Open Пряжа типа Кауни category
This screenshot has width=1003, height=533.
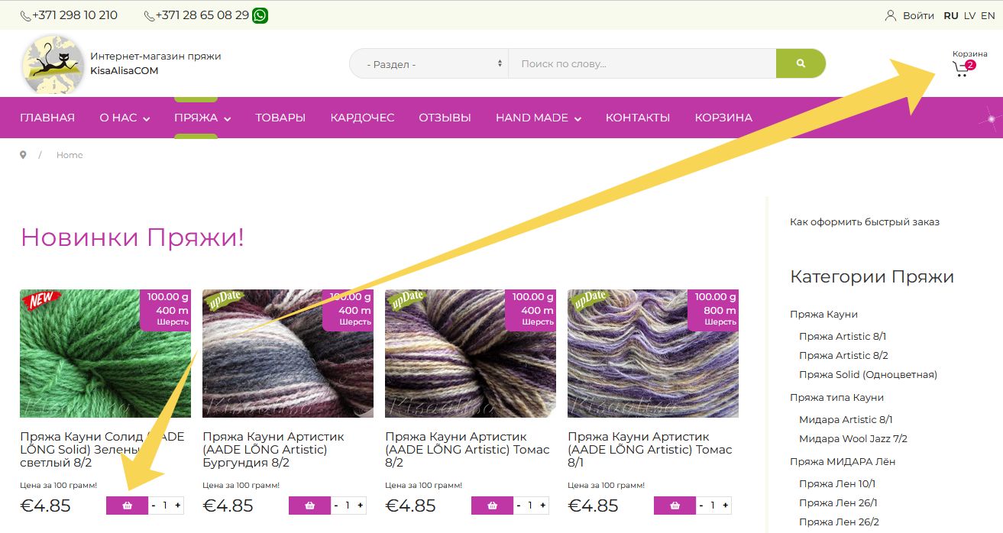pos(836,398)
